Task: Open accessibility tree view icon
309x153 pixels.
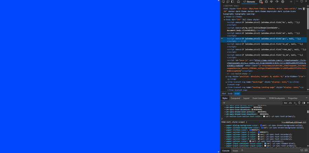Action: 304,9
